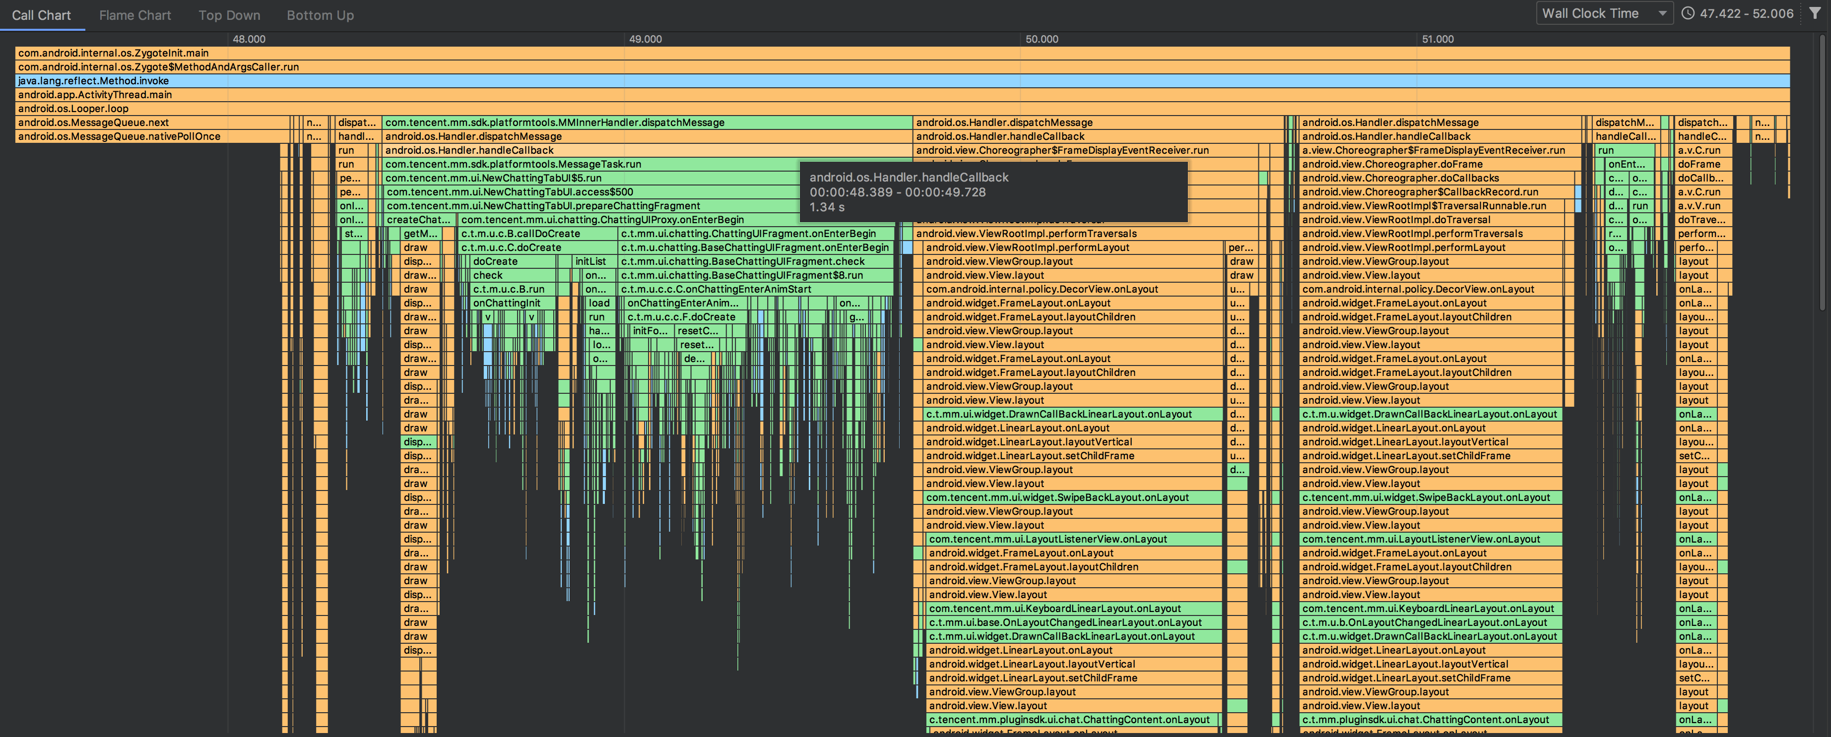Select the blue java.lang.reflect.Method.invoke bar
Image resolution: width=1831 pixels, height=737 pixels.
point(902,80)
